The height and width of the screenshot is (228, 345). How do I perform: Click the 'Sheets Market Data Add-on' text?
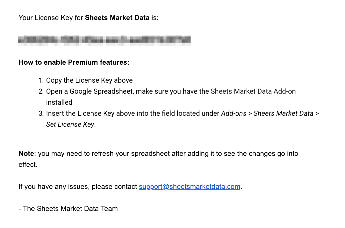pos(253,91)
